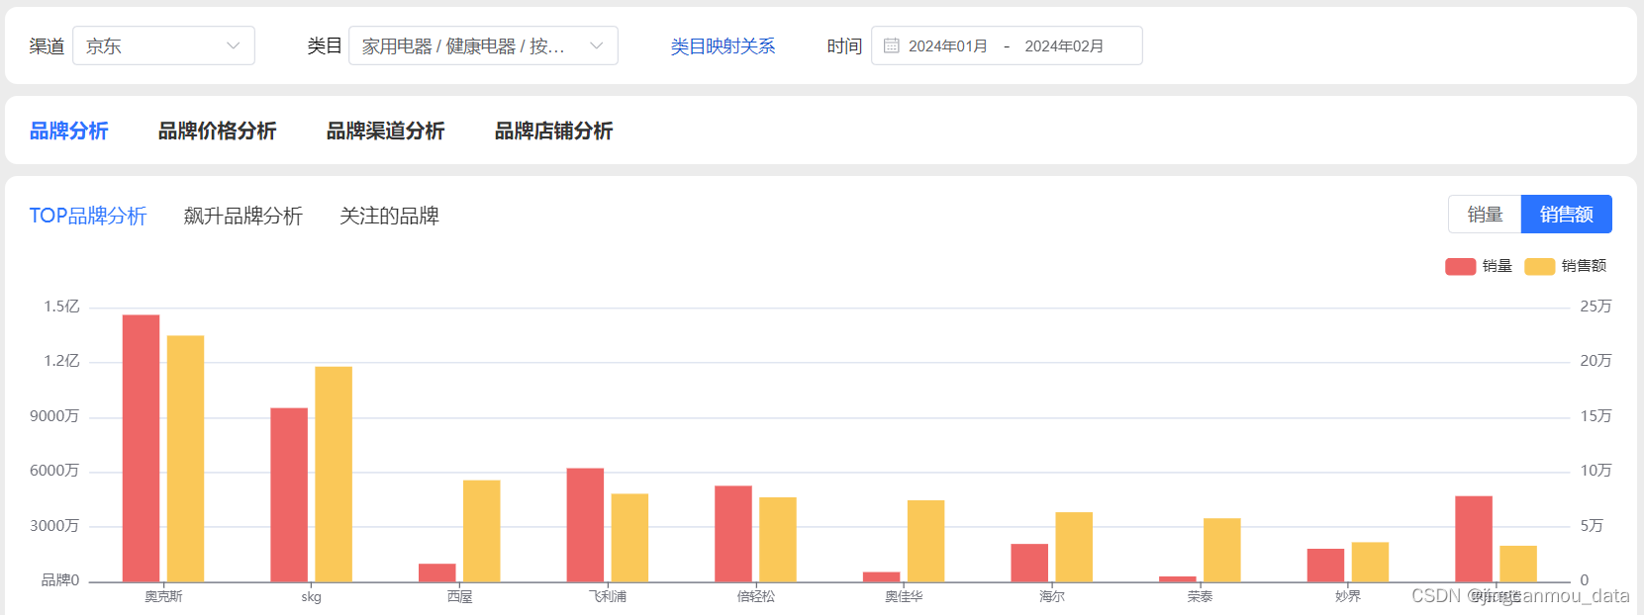The image size is (1644, 615).
Task: Click the yellow bar for skg
Action: (334, 475)
